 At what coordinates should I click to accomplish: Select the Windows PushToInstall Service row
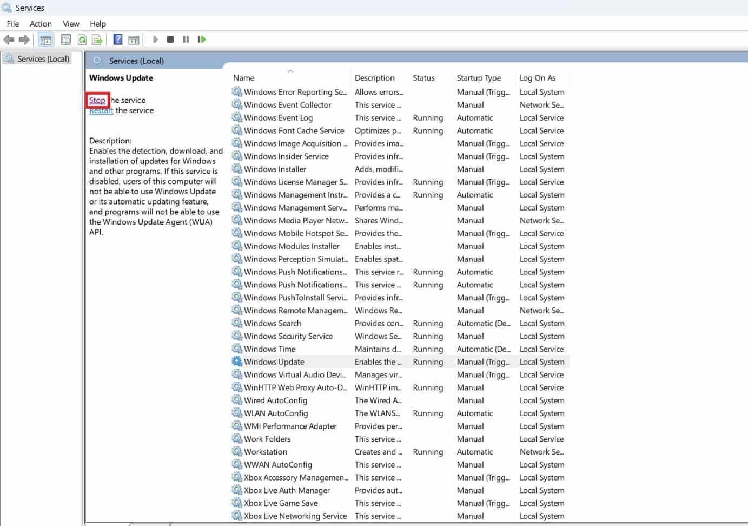tap(400, 298)
